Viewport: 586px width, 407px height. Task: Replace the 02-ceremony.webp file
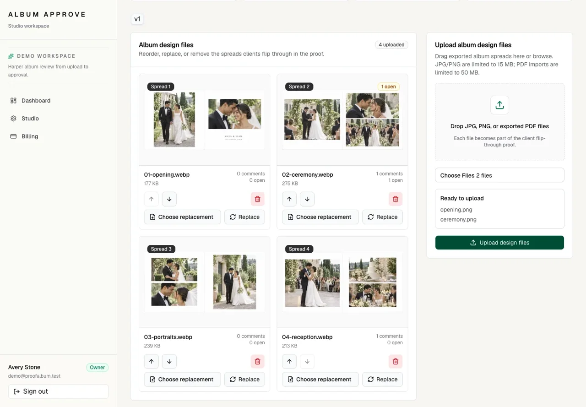(382, 217)
